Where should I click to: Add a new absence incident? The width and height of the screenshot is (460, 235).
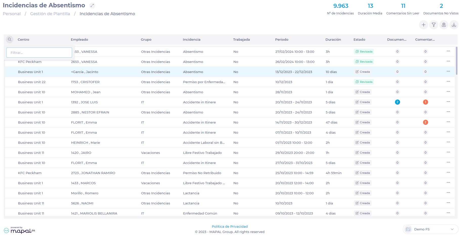tap(424, 25)
